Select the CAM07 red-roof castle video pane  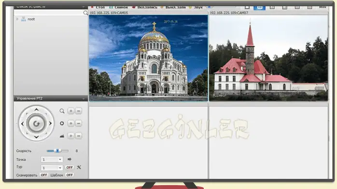[x=268, y=58]
